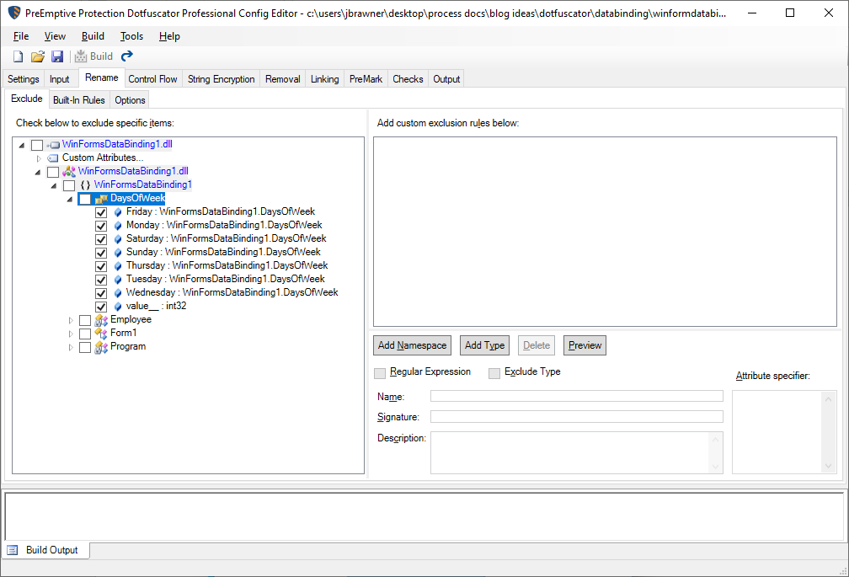
Task: Click the Program class icon
Action: (101, 347)
